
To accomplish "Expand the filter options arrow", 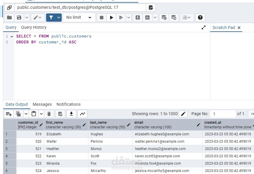I will click(x=59, y=18).
